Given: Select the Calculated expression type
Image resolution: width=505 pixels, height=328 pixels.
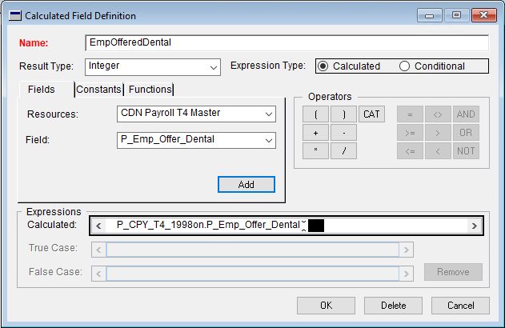Looking at the screenshot, I should [x=323, y=66].
